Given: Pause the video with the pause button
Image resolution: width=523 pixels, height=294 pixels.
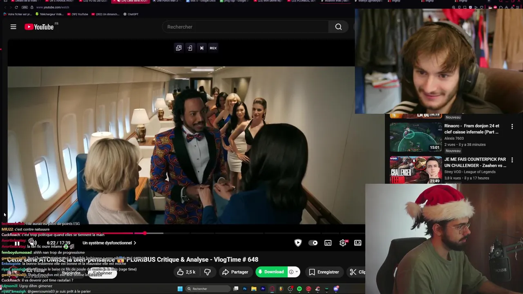Looking at the screenshot, I should (17, 243).
